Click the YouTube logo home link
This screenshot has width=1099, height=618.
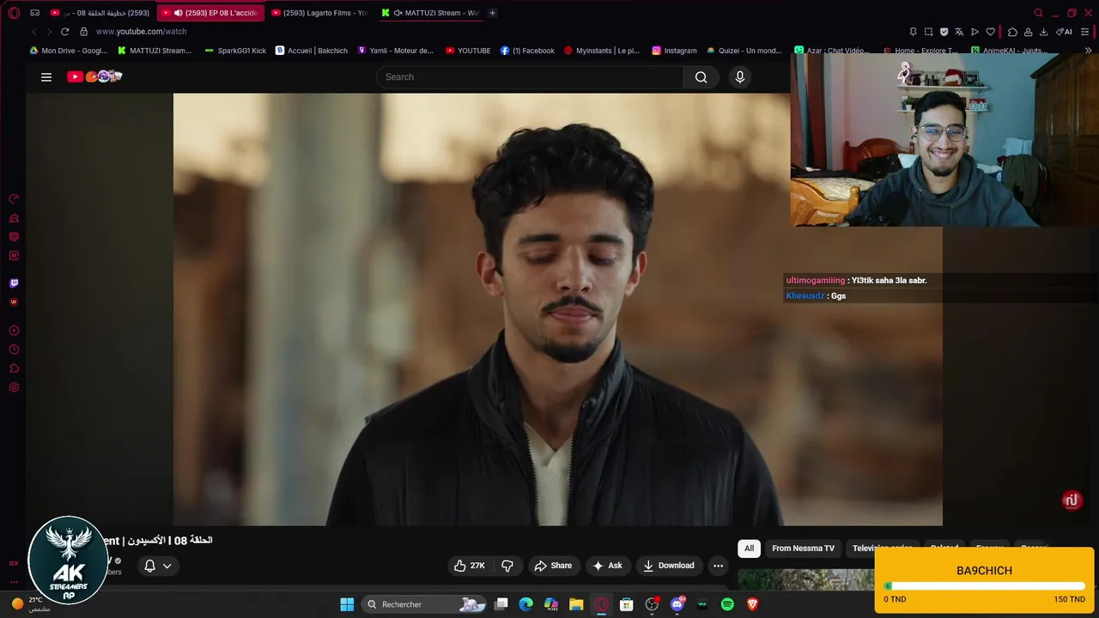pyautogui.click(x=94, y=76)
